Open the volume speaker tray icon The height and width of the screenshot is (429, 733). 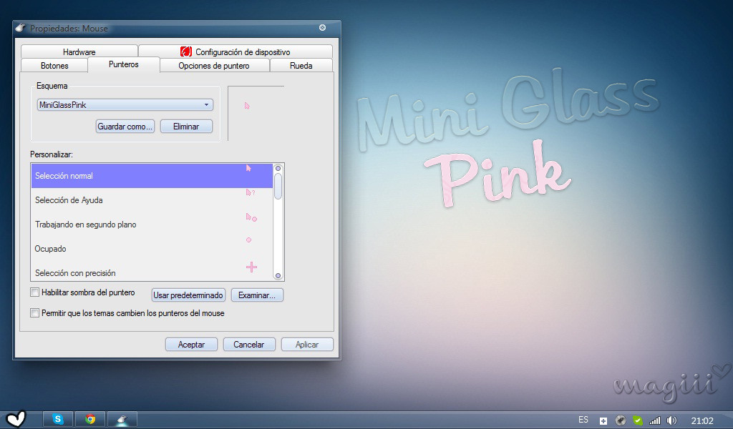click(671, 420)
